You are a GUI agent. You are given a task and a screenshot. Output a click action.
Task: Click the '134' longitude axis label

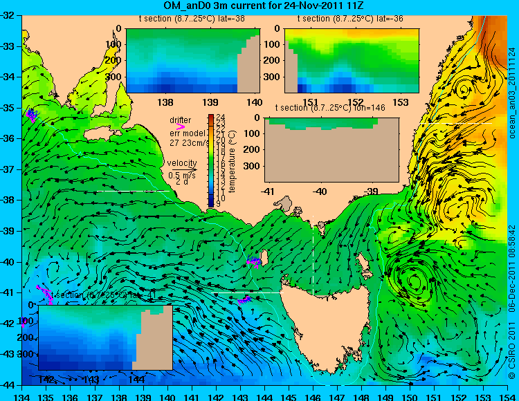click(x=22, y=397)
